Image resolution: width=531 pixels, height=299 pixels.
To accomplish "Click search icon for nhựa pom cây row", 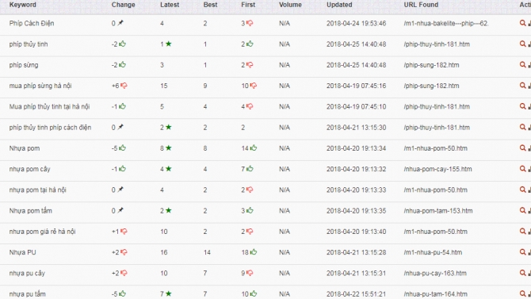I will point(522,169).
